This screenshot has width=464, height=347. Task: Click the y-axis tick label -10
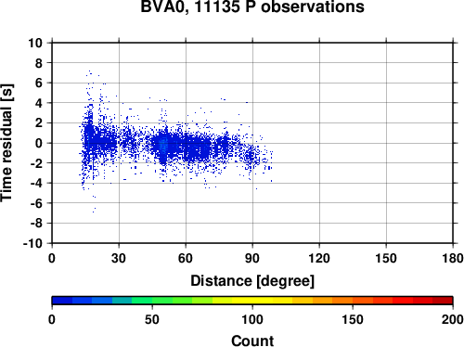click(32, 243)
